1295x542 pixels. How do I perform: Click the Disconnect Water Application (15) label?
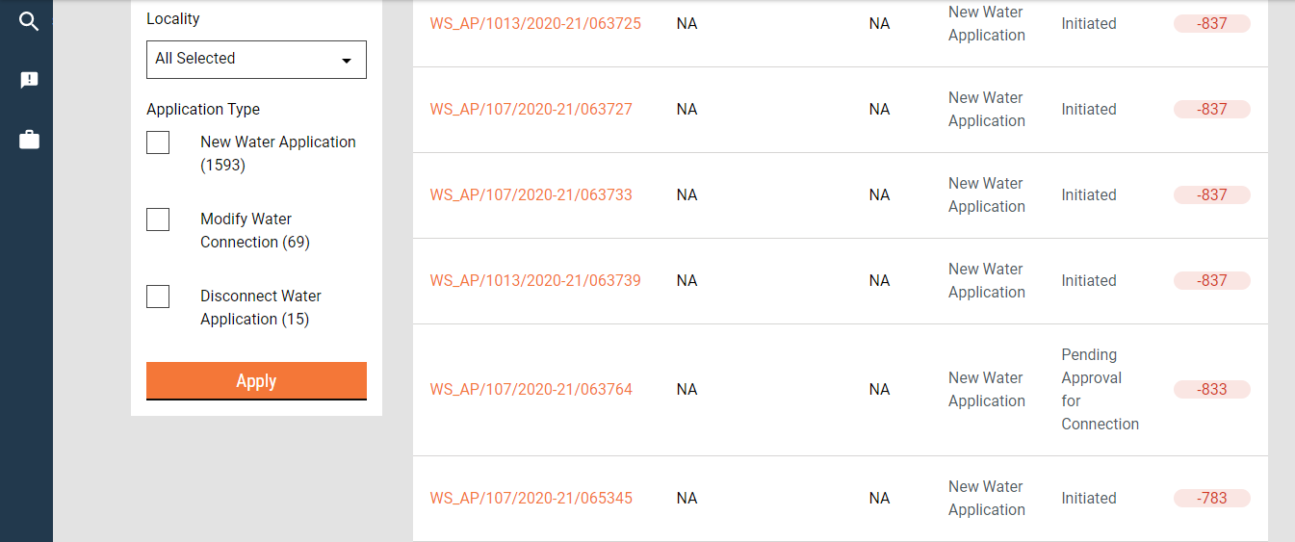coord(260,307)
